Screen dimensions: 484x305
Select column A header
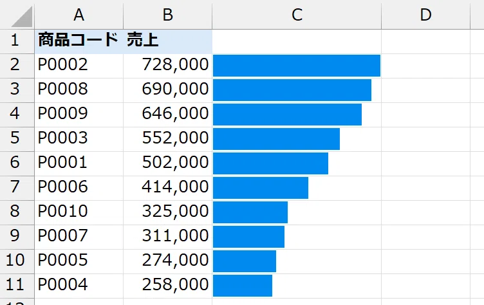coord(79,15)
